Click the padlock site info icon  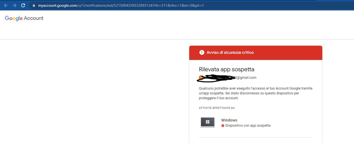(34, 6)
